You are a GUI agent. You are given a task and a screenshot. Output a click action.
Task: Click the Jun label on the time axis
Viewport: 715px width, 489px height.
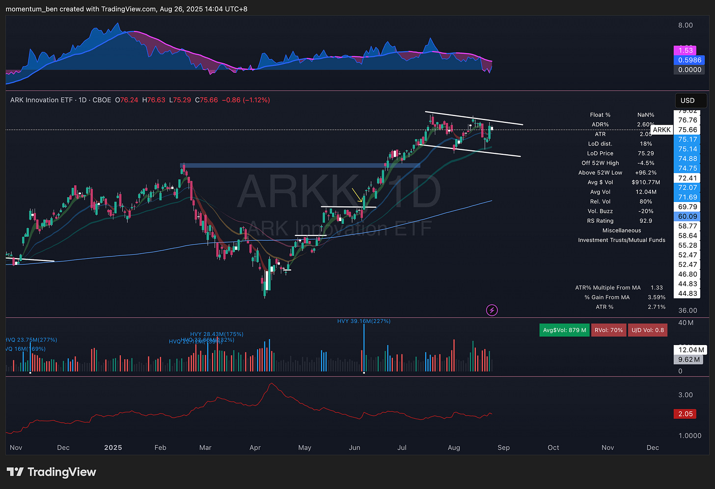355,448
